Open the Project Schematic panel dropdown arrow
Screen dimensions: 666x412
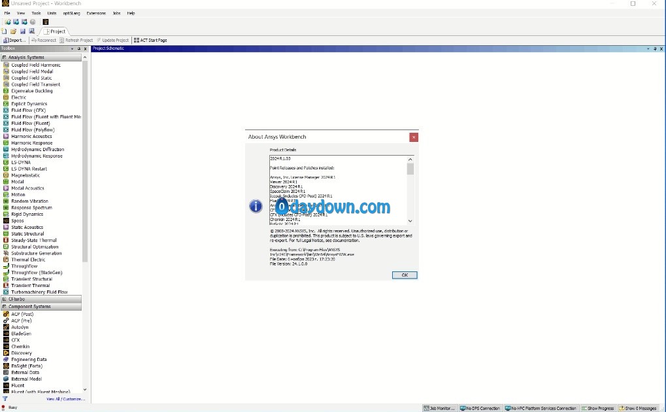[648, 49]
